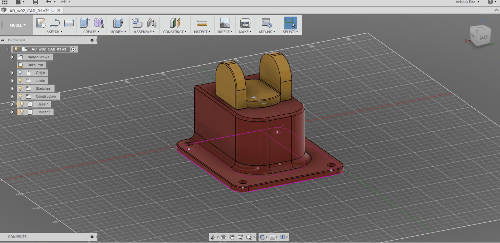Screen dimensions: 500x243
Task: Open the INSPECT menu
Action: pyautogui.click(x=202, y=32)
